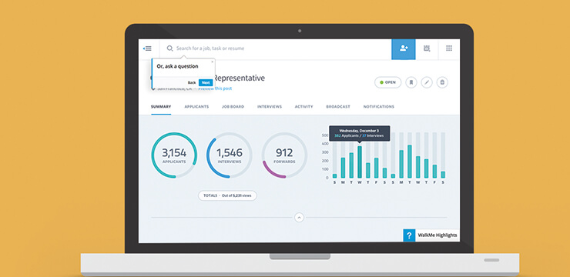The width and height of the screenshot is (570, 277).
Task: Open the ACTIVITY tab
Action: point(304,107)
